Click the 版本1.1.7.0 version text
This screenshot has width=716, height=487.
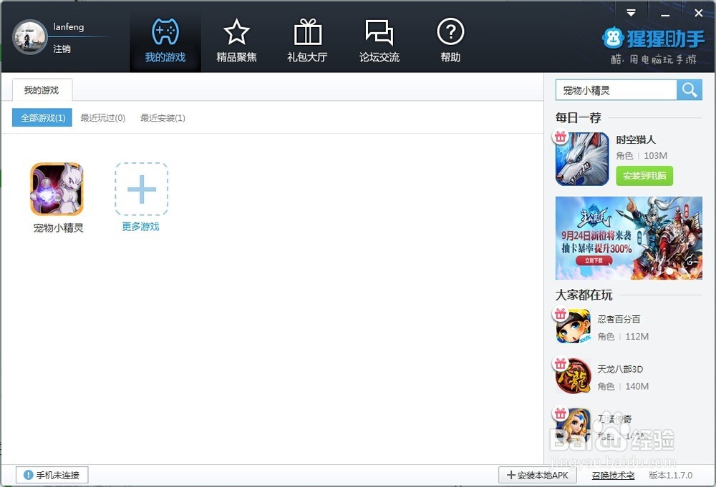point(671,475)
